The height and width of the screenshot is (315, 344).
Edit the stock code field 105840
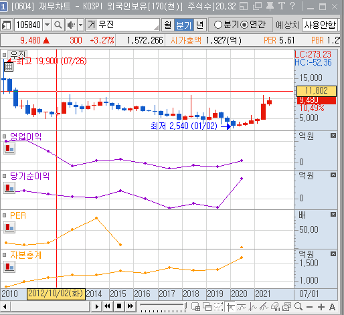pos(29,25)
